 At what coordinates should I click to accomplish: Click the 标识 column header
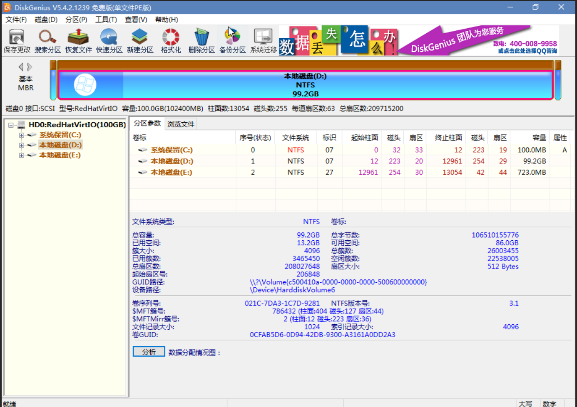pyautogui.click(x=329, y=138)
